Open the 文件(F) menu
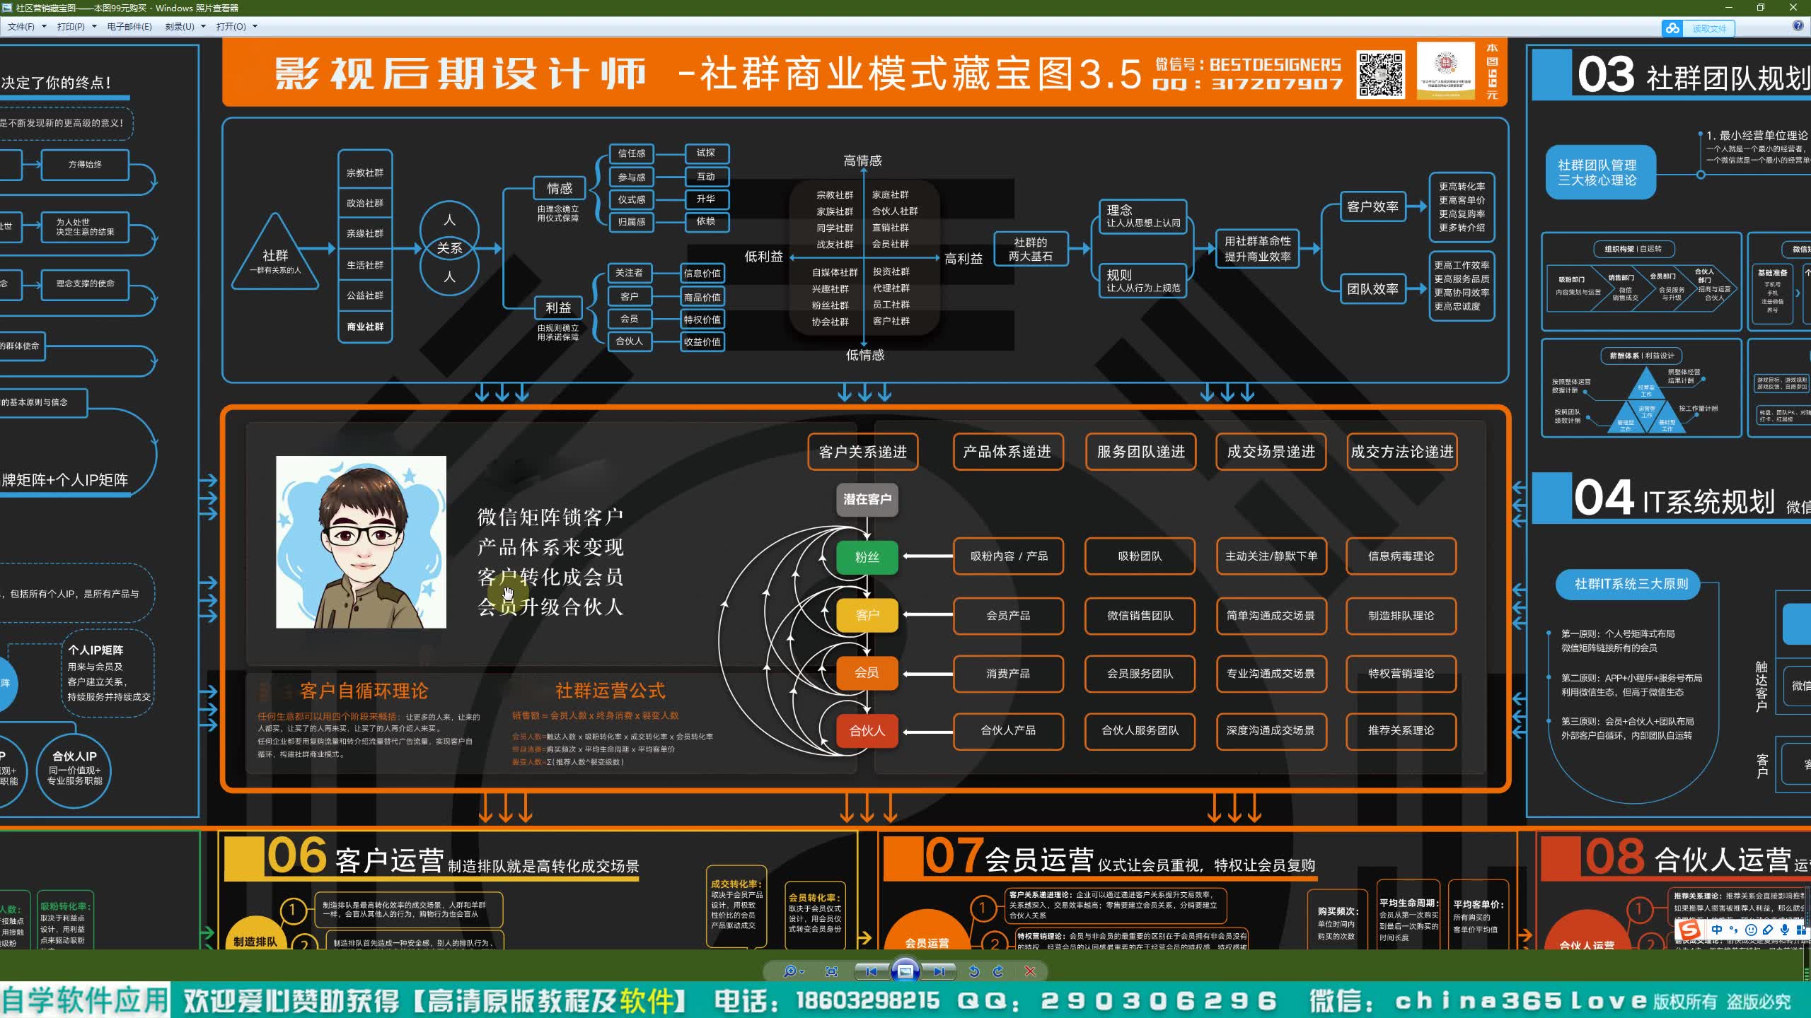 click(x=21, y=26)
